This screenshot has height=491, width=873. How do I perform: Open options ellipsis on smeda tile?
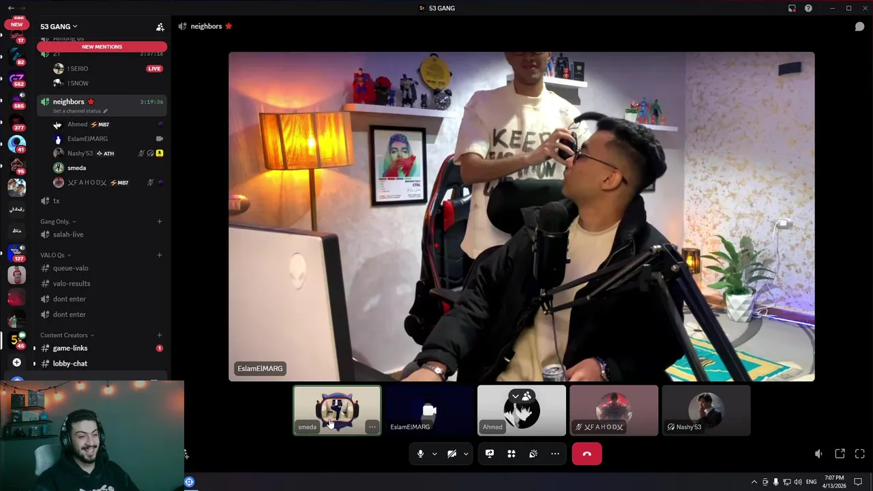[x=372, y=427]
